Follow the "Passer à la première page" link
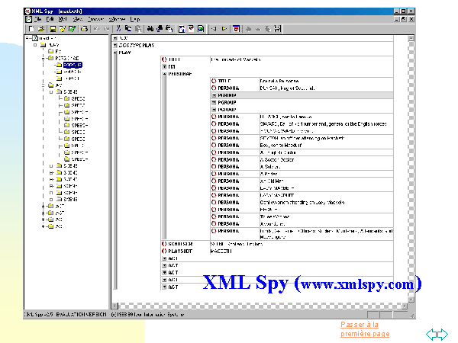The image size is (458, 343). 364,329
